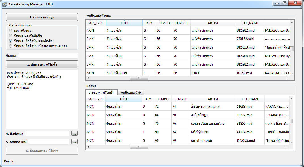This screenshot has height=167, width=304.
Task: Click button 6. คัดลอกเพลง ที่ไม่ซ้ำ
Action: click(42, 151)
